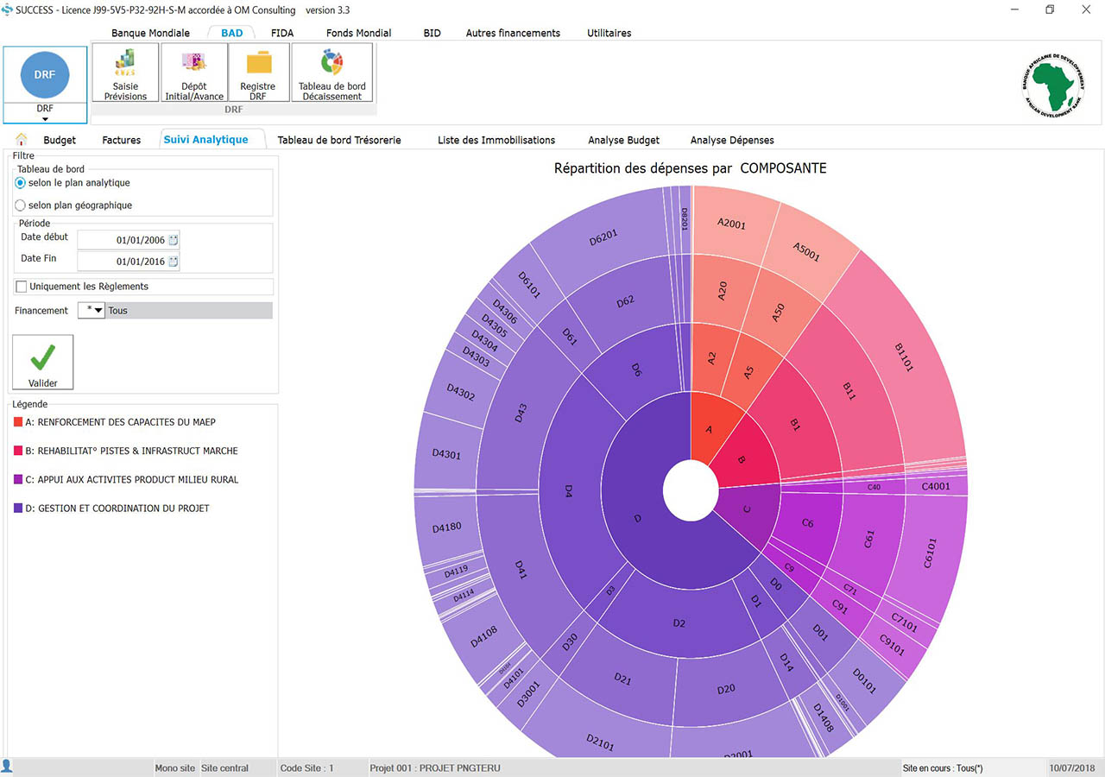Image resolution: width=1105 pixels, height=777 pixels.
Task: Click the Financement 'Tous' field
Action: (188, 310)
